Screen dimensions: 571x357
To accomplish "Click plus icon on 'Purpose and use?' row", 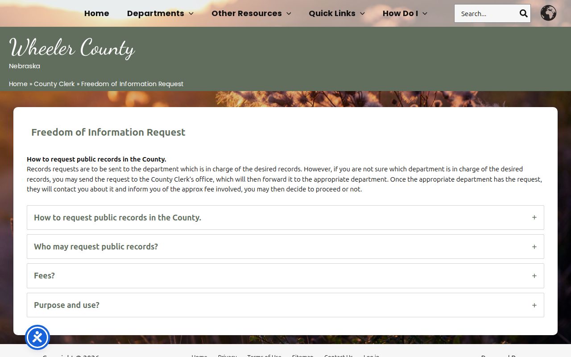I will [534, 305].
